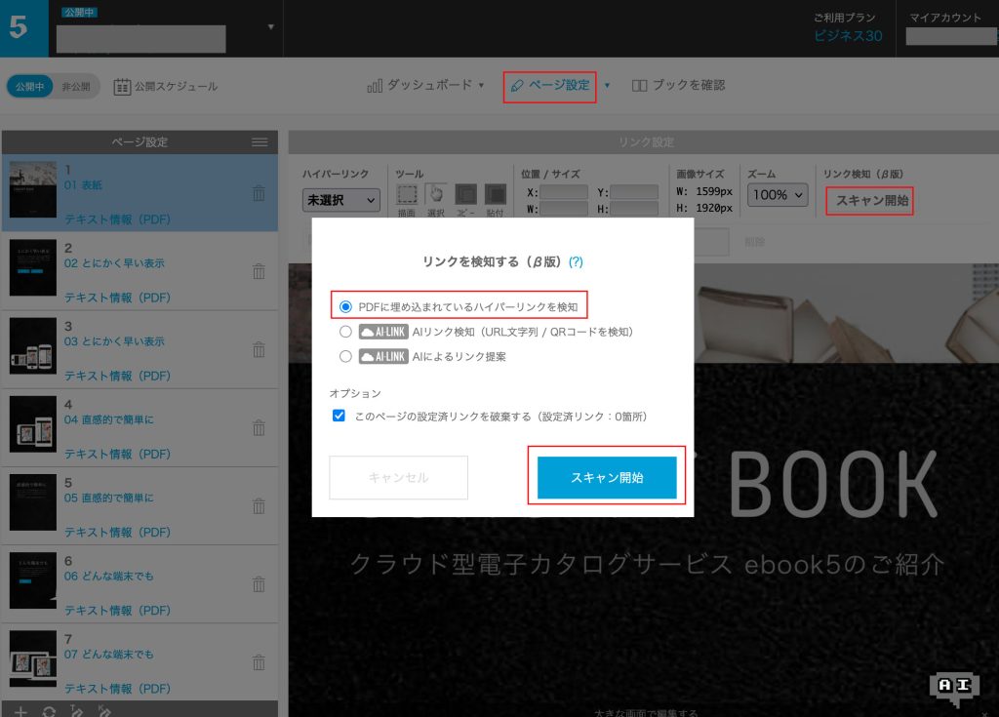Screen dimensions: 999x717
Task: Choose AIによるリンク提案 radio option
Action: [x=345, y=357]
